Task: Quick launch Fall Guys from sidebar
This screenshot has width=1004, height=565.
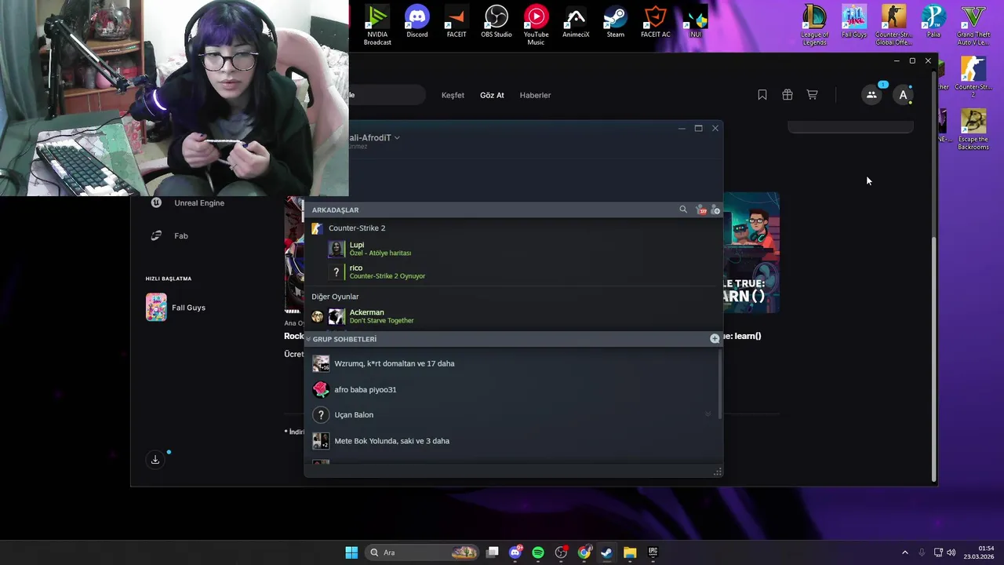Action: click(176, 308)
